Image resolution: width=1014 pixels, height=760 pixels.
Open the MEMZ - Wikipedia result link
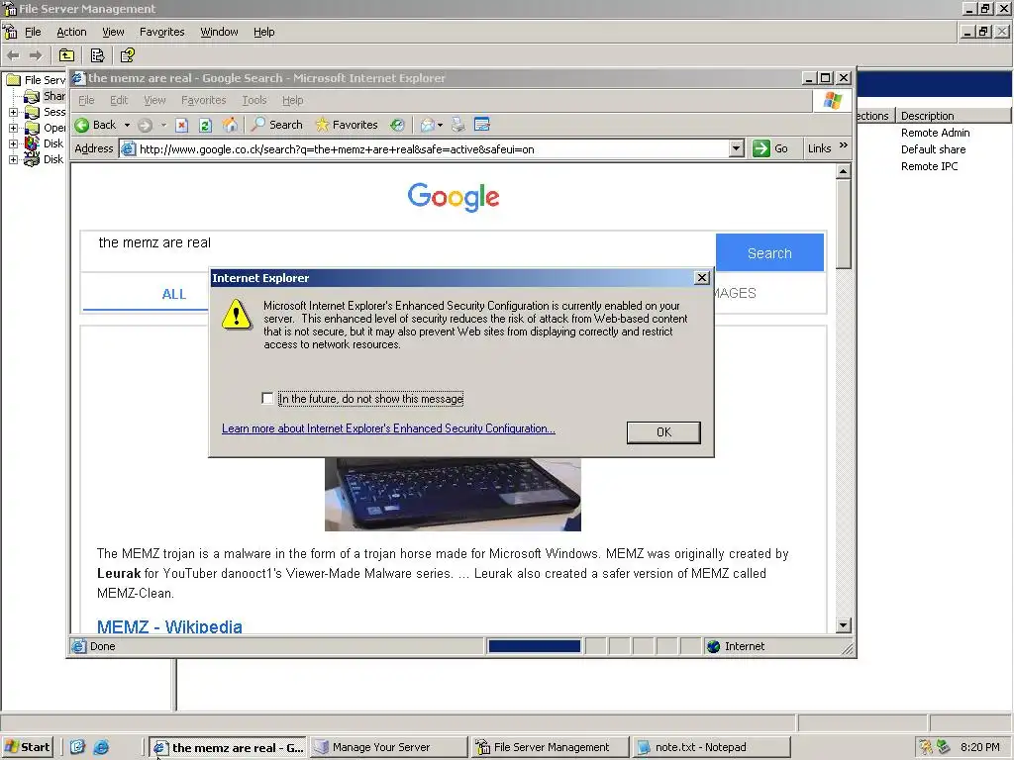click(x=169, y=626)
